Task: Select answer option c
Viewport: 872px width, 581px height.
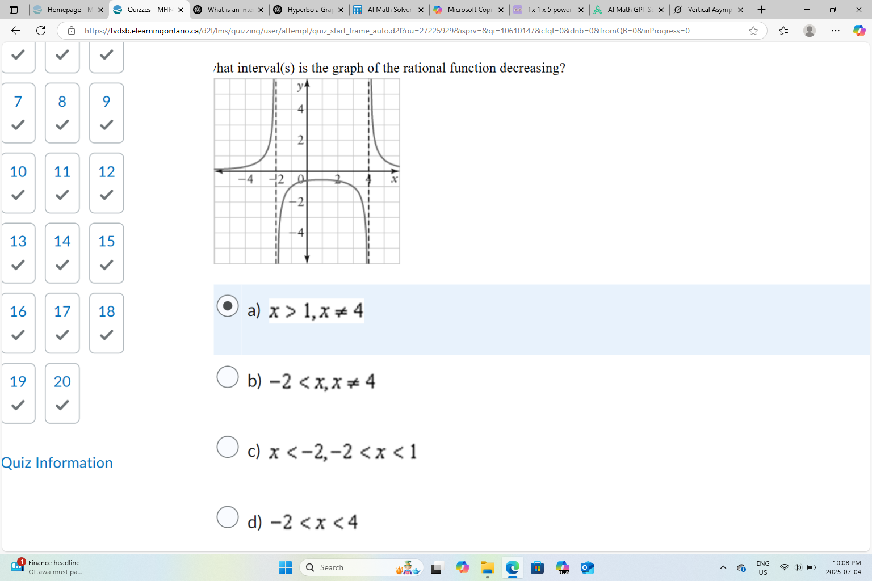Action: 227,447
